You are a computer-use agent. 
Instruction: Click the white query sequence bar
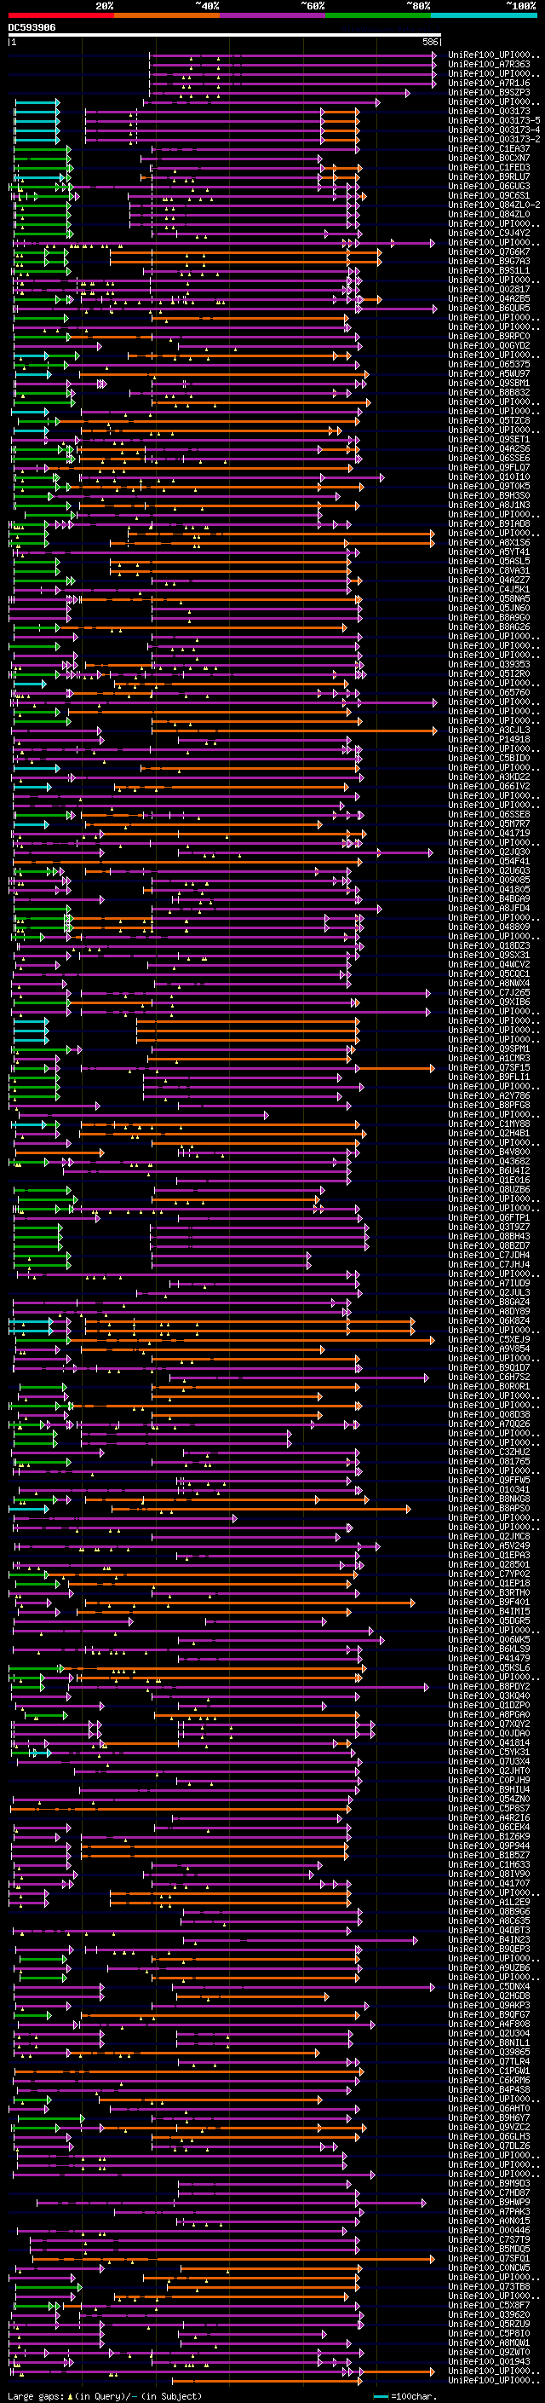coord(225,34)
